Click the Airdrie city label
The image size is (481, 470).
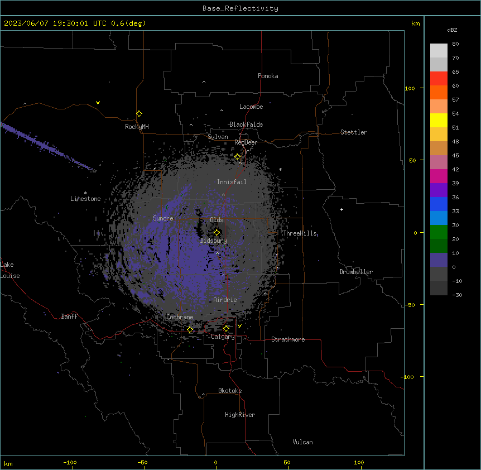coord(225,300)
